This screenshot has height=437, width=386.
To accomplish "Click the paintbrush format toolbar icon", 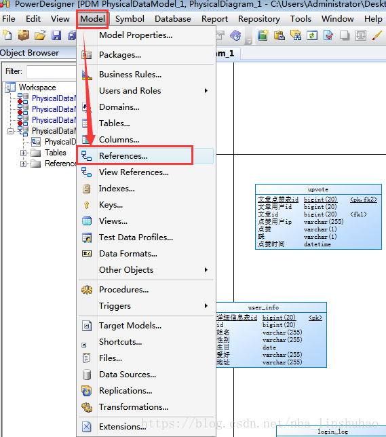I will [x=377, y=35].
